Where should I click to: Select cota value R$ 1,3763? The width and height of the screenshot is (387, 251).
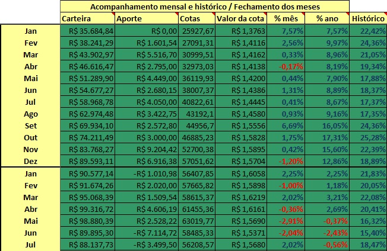click(x=241, y=31)
